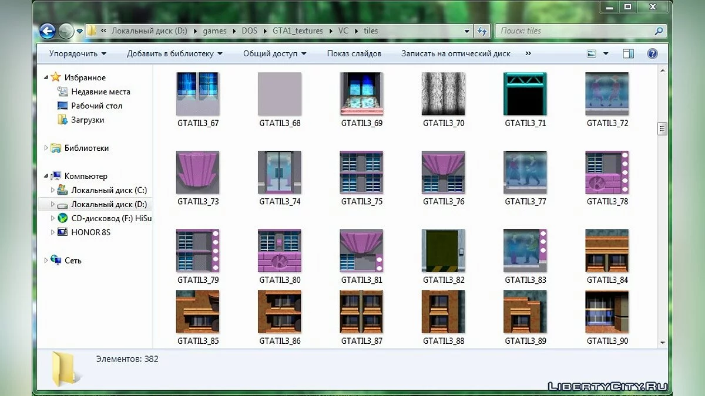This screenshot has height=396, width=705.
Task: Select CD-дисковод (F:) drive in tree
Action: (x=110, y=218)
